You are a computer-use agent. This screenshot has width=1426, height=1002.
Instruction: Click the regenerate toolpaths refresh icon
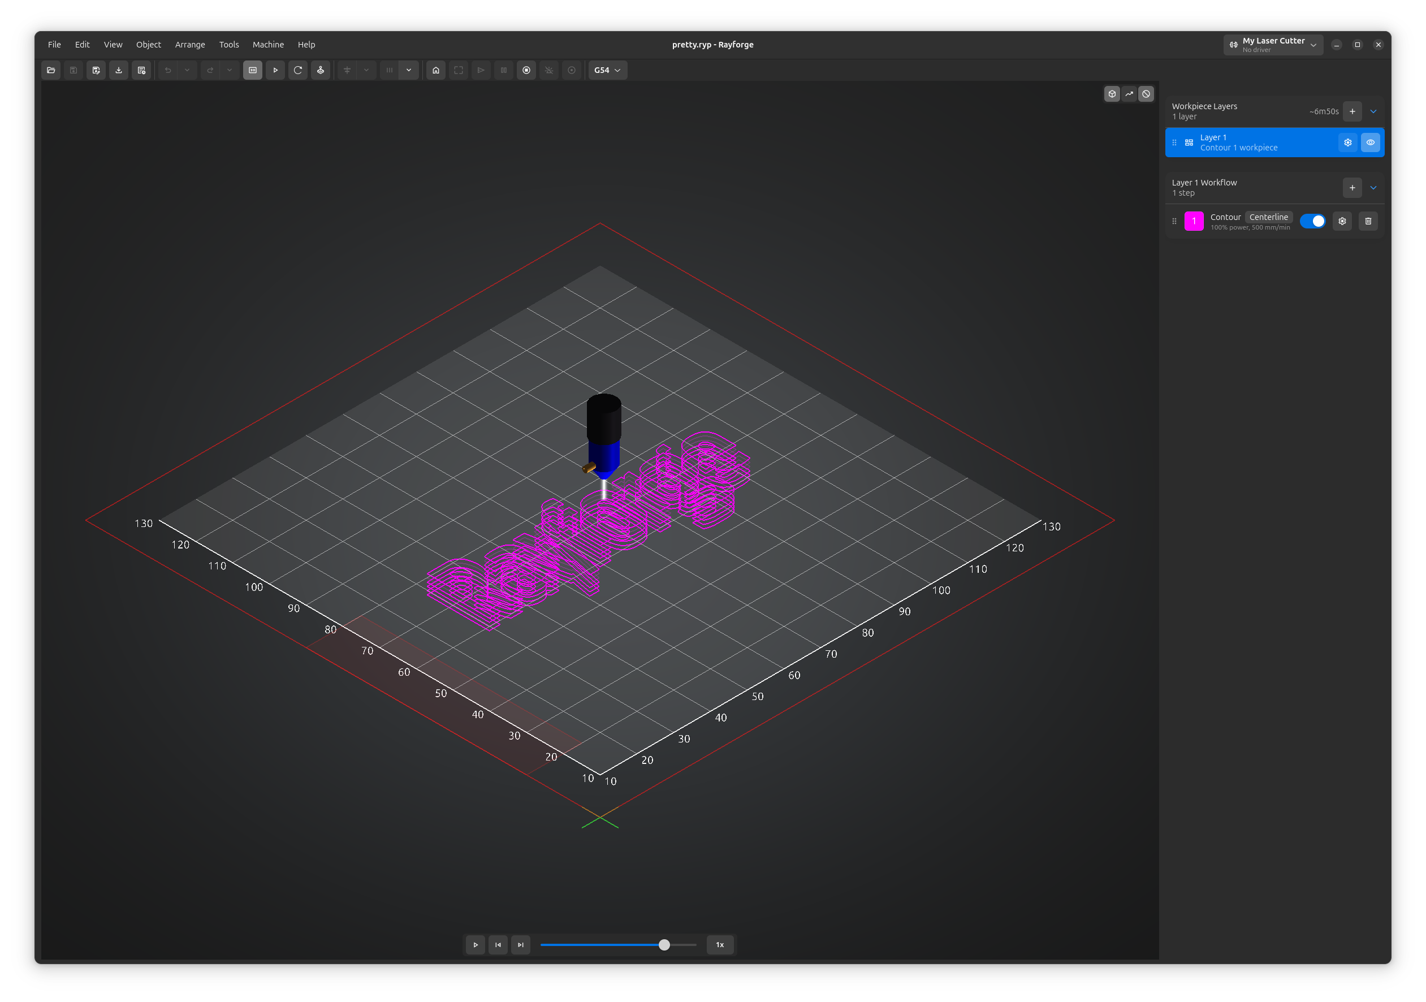[x=297, y=70]
